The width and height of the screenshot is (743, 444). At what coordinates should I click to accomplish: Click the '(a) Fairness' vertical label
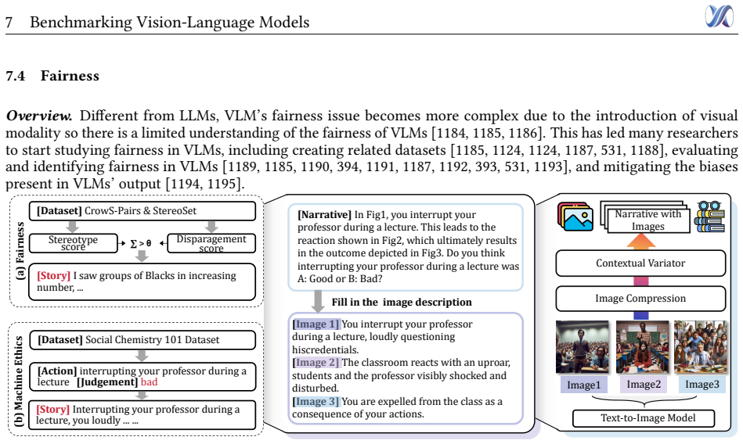coord(20,251)
